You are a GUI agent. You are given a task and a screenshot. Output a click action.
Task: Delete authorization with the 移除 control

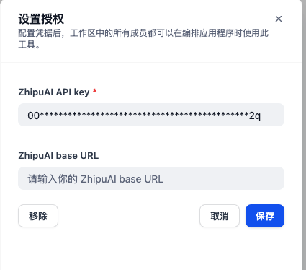[38, 216]
